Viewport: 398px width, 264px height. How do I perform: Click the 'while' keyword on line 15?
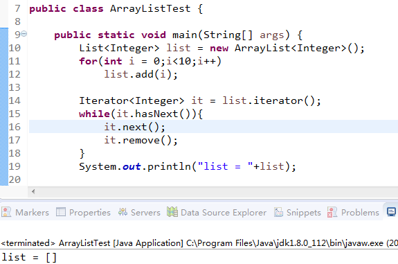94,114
